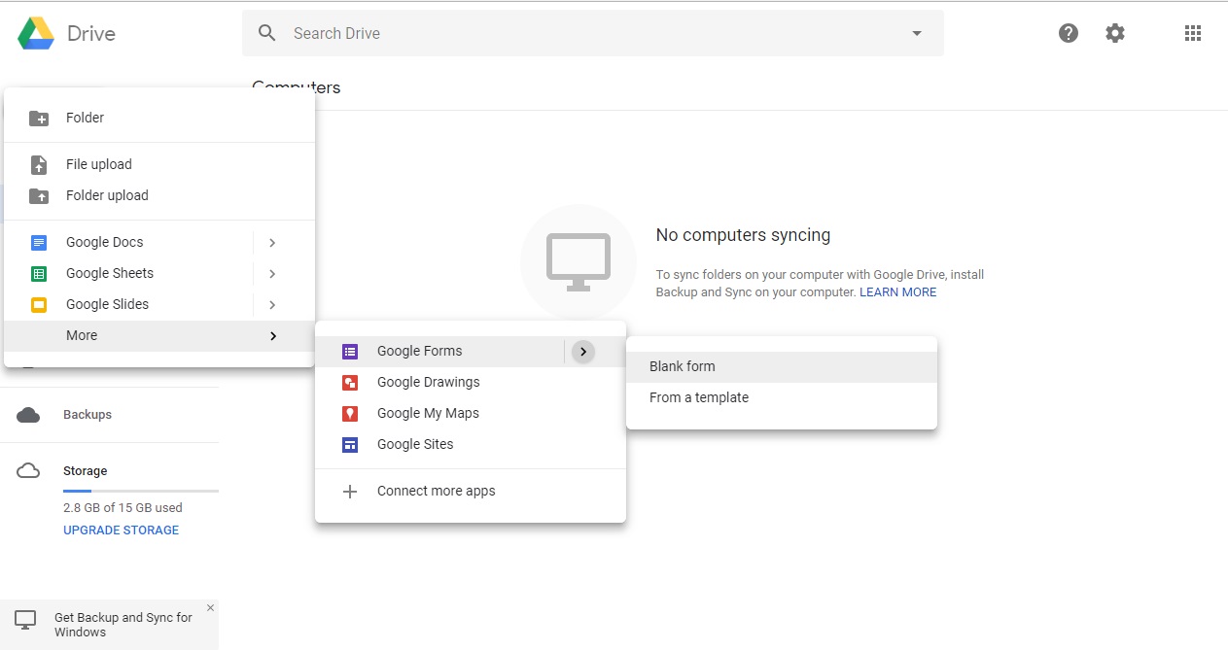Click the LEARN MORE link
This screenshot has height=650, width=1228.
(x=898, y=292)
